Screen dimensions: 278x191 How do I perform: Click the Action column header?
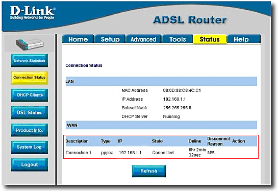[238, 141]
